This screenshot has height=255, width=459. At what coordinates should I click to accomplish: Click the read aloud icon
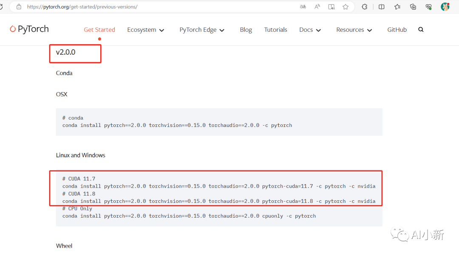pyautogui.click(x=317, y=6)
